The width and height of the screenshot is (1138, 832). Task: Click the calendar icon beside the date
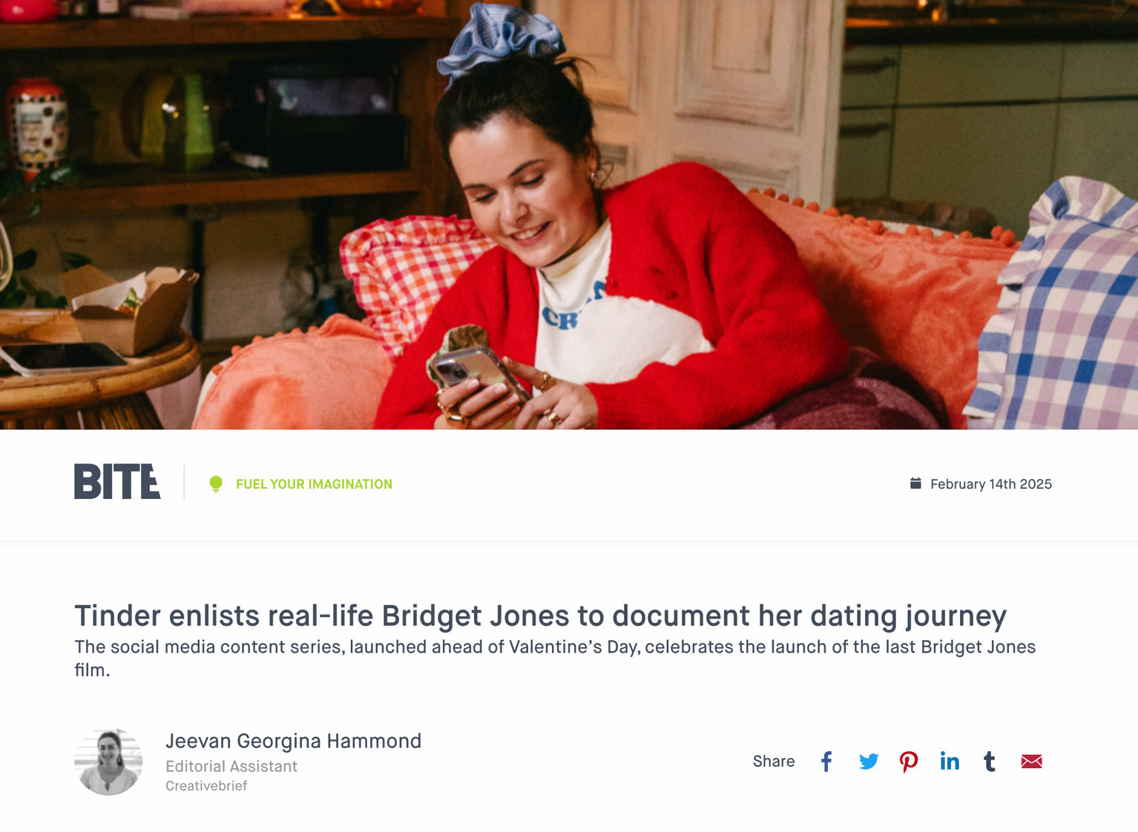[915, 483]
